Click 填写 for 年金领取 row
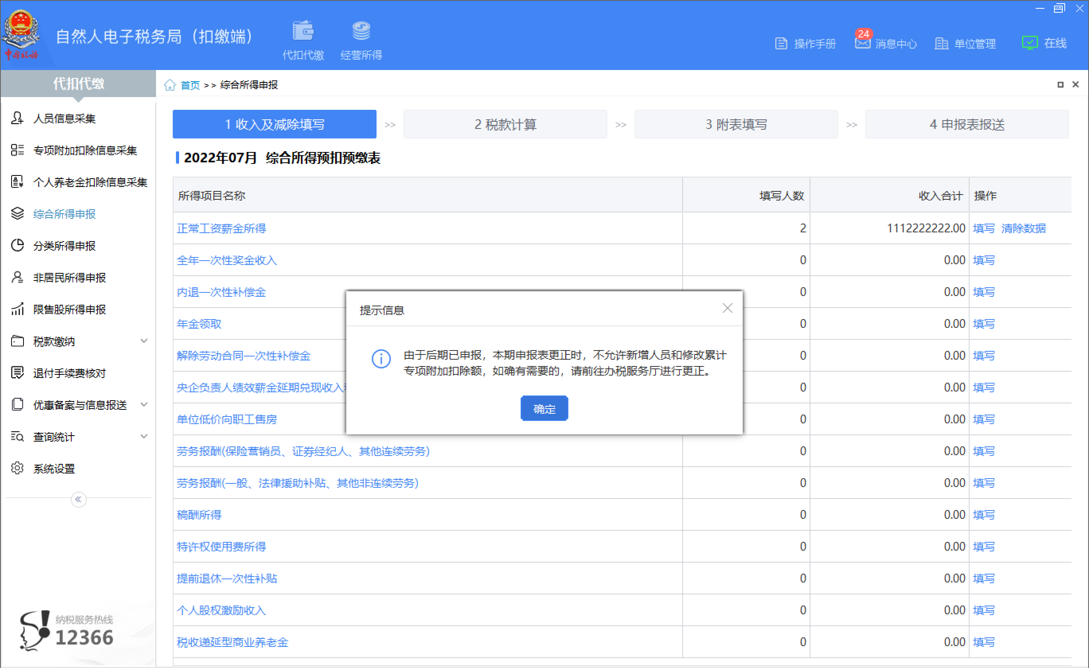This screenshot has height=668, width=1089. tap(984, 324)
